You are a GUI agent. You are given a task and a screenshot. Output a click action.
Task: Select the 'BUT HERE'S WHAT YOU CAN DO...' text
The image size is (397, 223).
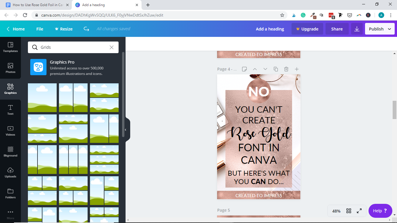(x=259, y=177)
